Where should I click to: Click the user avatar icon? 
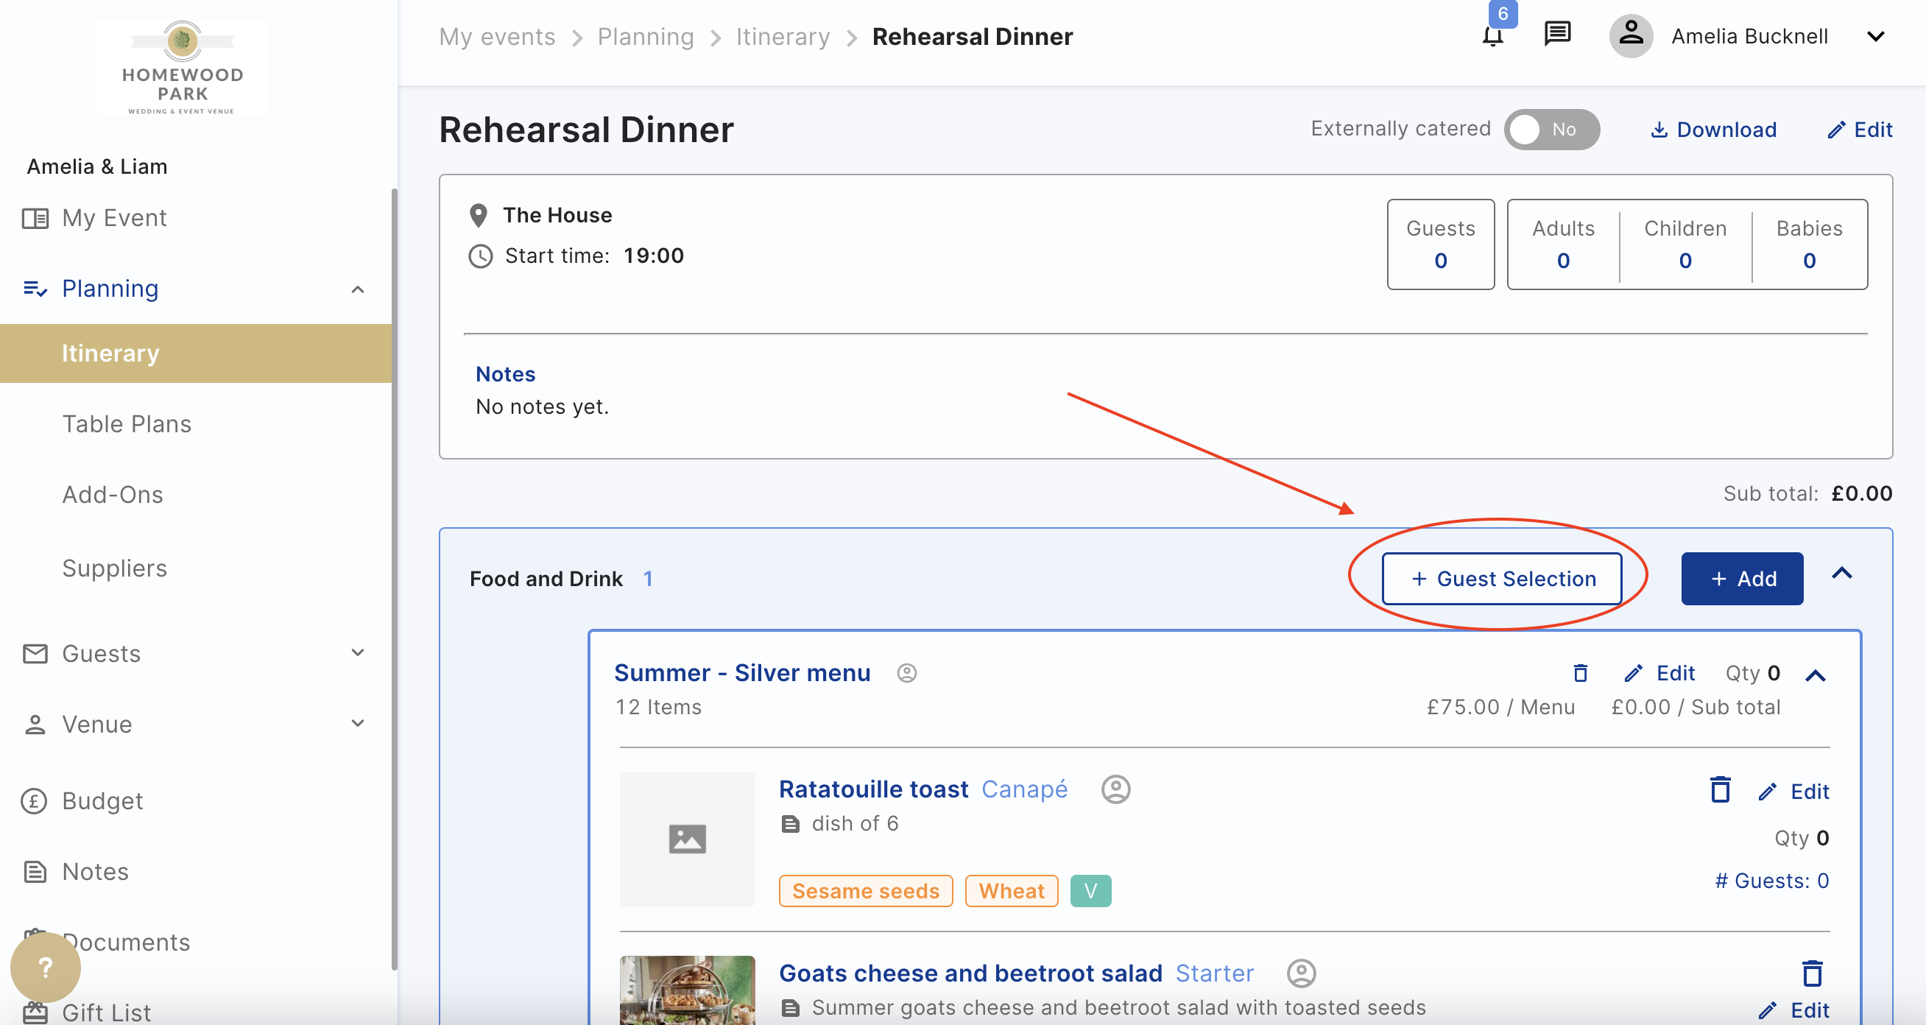[1631, 35]
